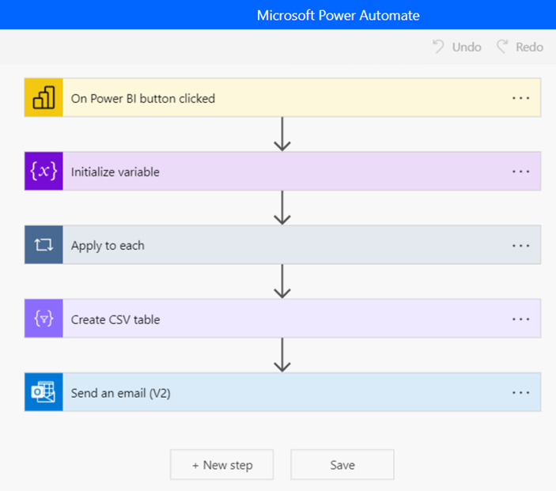This screenshot has height=491, width=556.
Task: Open the ellipsis menu for Create CSV table
Action: click(520, 319)
